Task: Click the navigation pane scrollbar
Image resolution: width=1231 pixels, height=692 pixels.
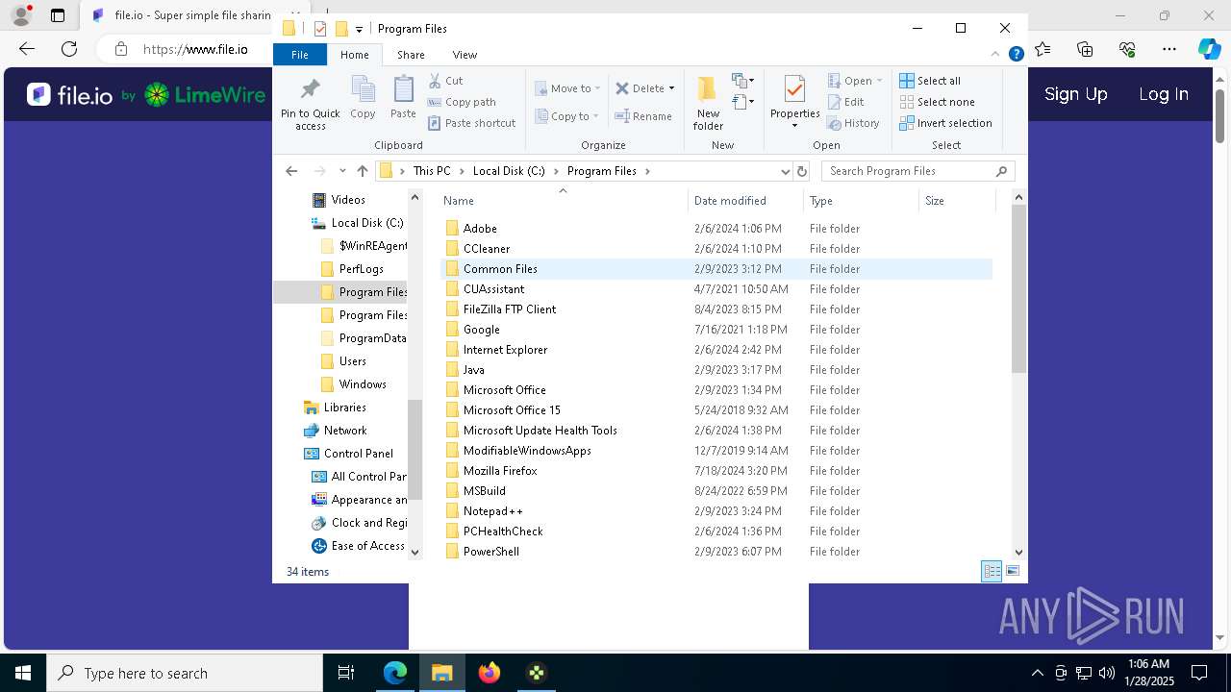Action: click(x=415, y=450)
